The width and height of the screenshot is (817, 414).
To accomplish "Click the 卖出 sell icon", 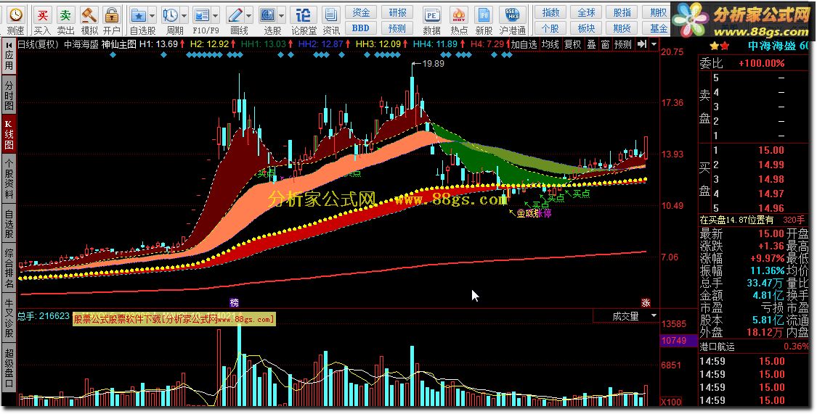I will pyautogui.click(x=65, y=15).
